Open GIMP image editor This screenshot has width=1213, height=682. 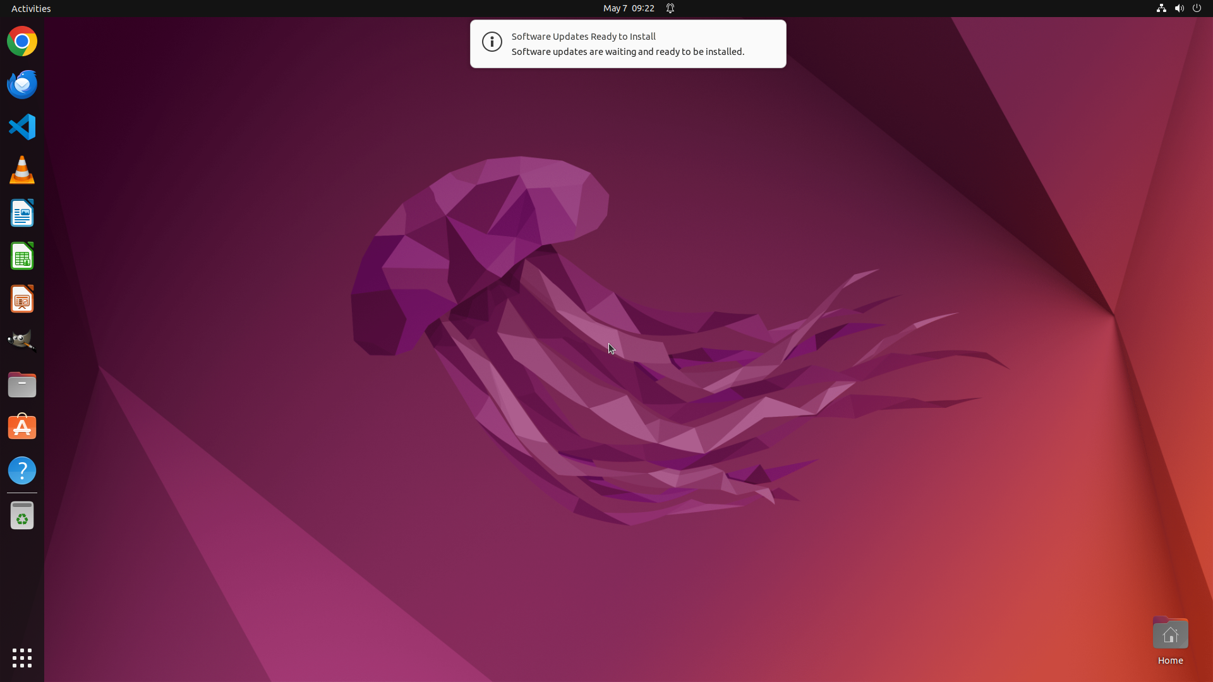point(22,341)
